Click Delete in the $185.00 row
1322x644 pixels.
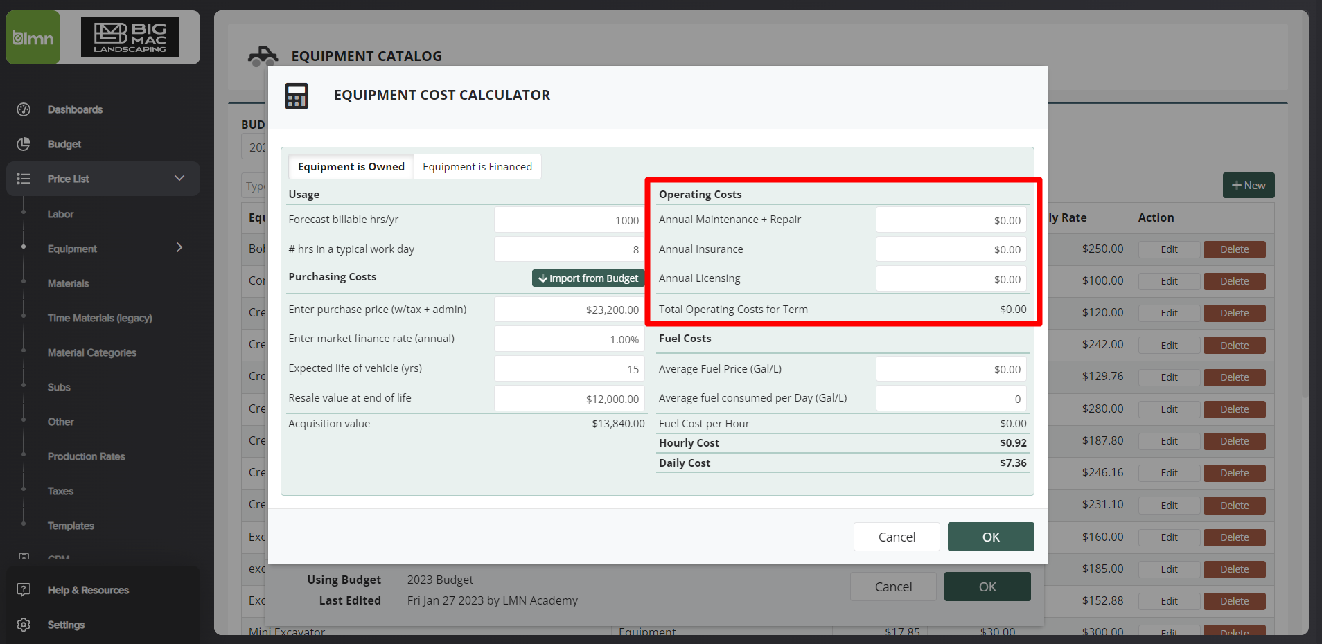coord(1235,569)
